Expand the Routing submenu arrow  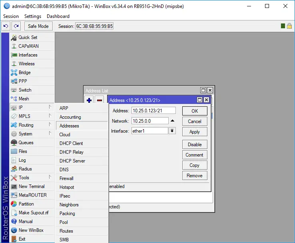pos(50,125)
